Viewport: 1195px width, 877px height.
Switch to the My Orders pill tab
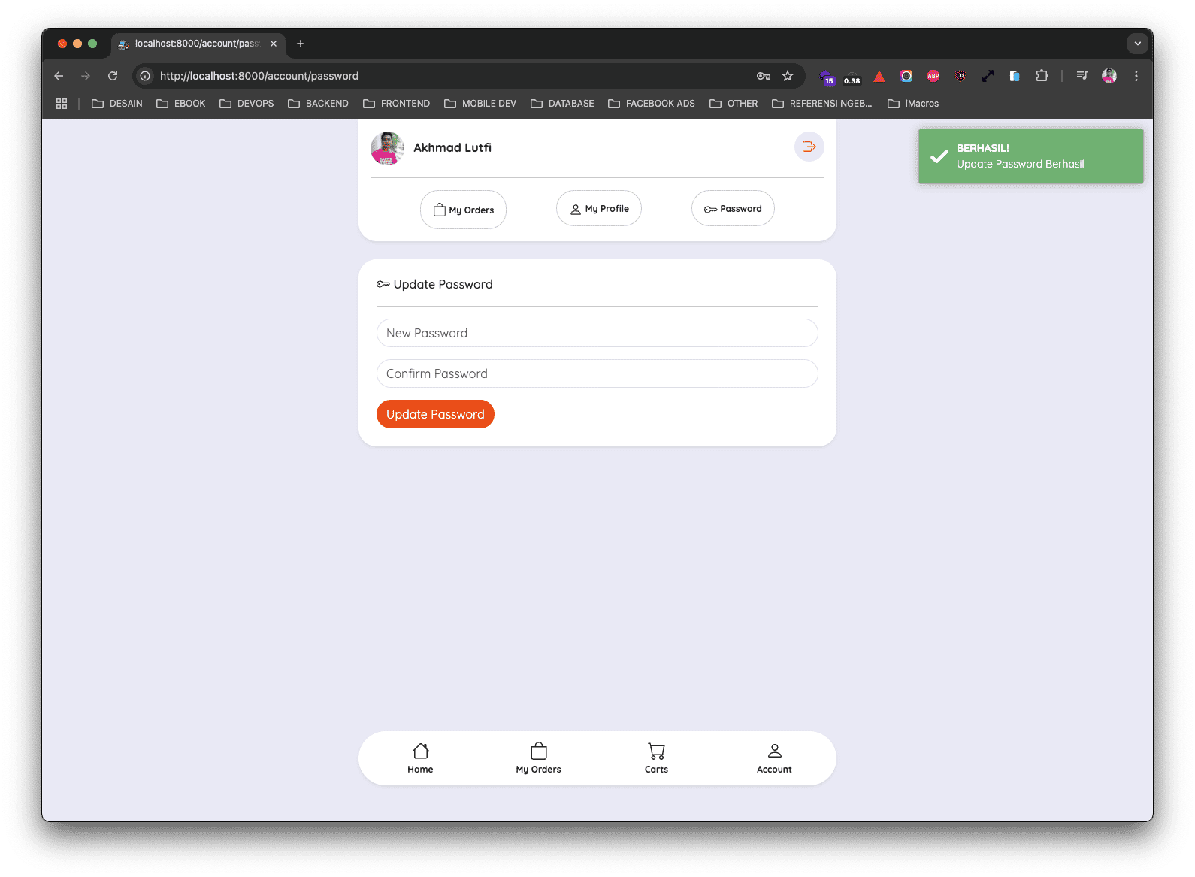(x=463, y=210)
